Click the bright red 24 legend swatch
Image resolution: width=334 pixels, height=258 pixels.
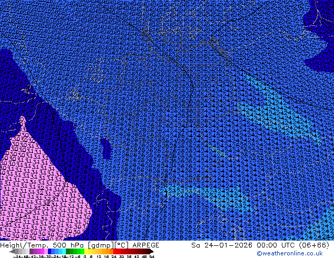(x=115, y=252)
